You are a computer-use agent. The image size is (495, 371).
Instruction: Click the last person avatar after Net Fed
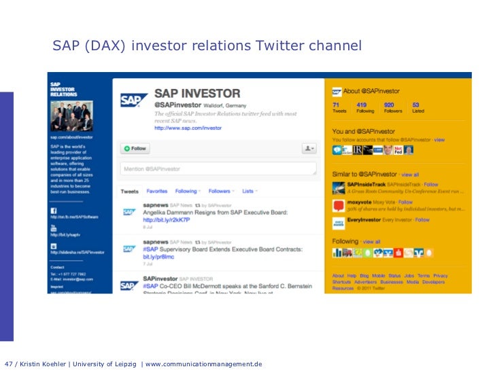pyautogui.click(x=409, y=150)
